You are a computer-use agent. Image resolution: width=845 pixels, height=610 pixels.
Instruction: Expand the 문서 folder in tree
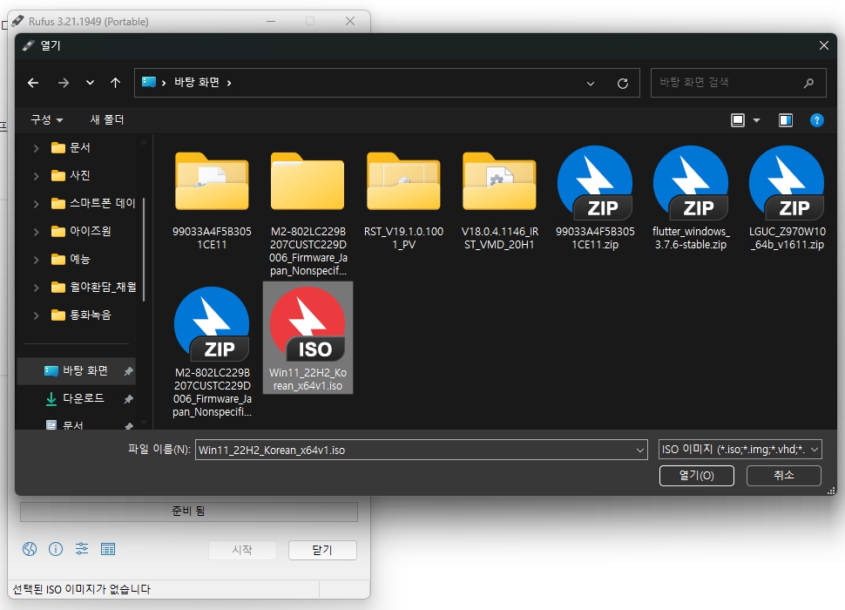point(36,148)
